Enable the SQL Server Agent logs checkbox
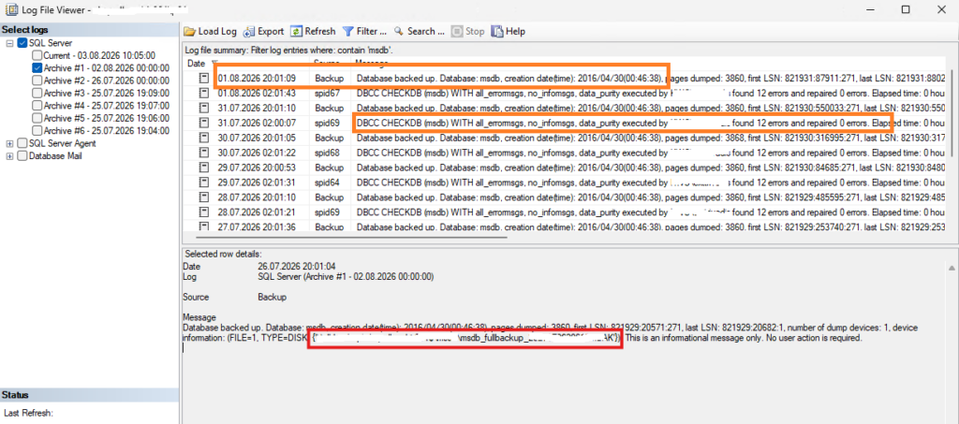This screenshot has height=424, width=959. pos(22,143)
